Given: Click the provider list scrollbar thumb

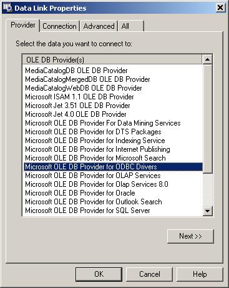Looking at the screenshot, I should [207, 119].
